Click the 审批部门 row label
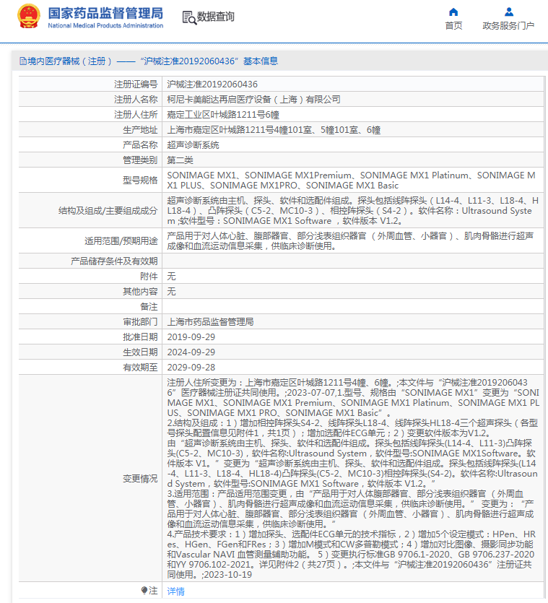Screen dimensions: 548x603 point(140,322)
